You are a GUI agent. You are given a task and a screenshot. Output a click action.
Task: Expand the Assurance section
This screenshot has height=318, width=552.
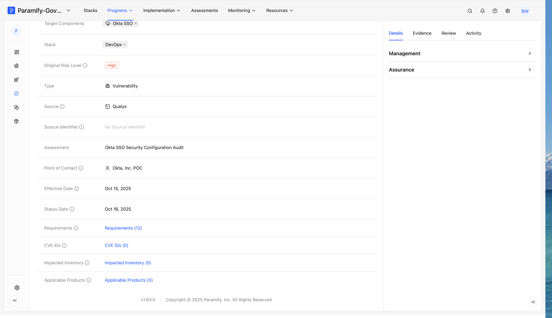462,70
